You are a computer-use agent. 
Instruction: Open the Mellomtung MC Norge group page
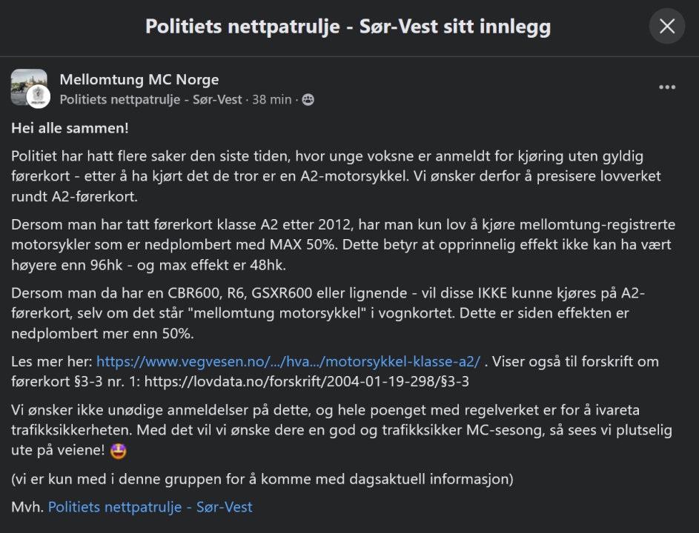(139, 79)
